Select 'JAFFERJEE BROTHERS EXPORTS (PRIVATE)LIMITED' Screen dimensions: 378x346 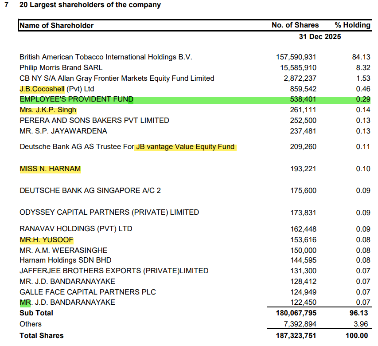click(114, 271)
